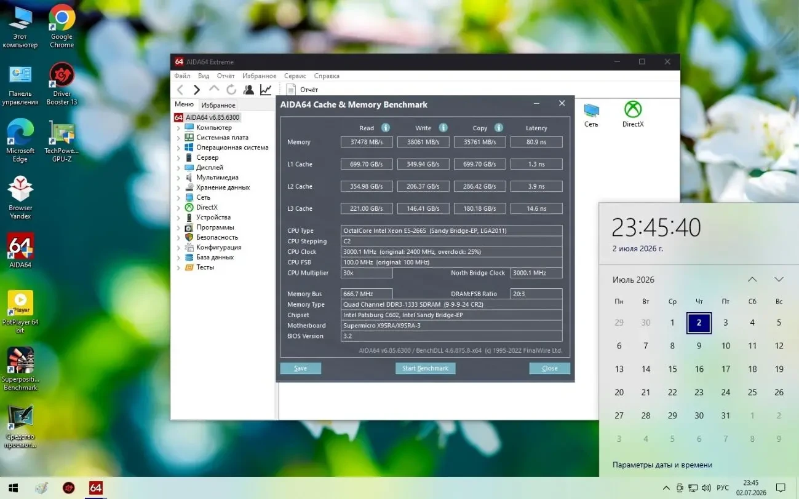Click the Refresh icon in AIDA64 toolbar

pyautogui.click(x=231, y=90)
